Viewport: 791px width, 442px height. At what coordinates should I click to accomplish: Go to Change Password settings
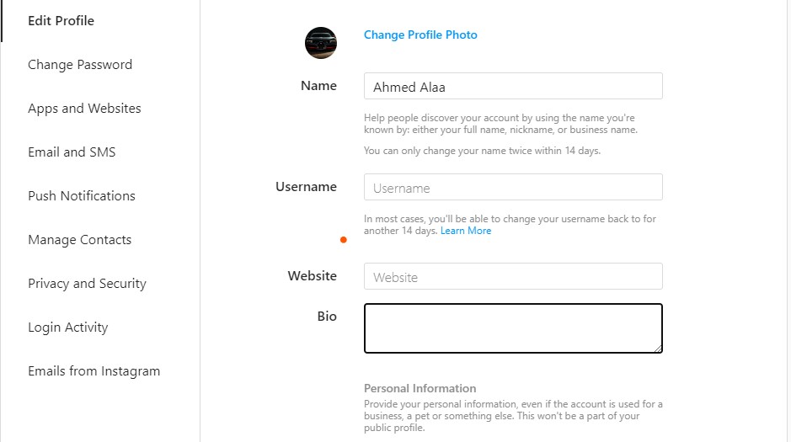(80, 65)
